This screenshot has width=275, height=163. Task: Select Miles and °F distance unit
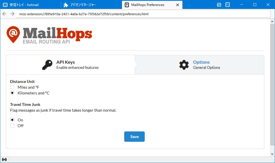pyautogui.click(x=12, y=87)
